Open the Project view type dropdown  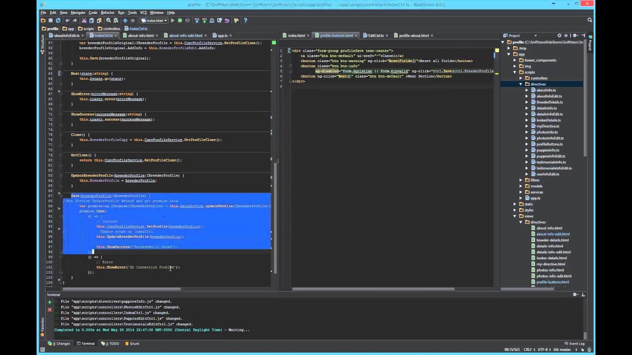pos(536,35)
